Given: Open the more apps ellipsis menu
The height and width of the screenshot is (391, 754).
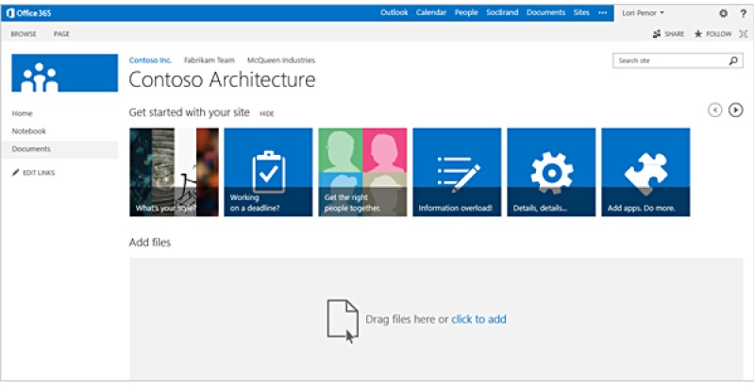Looking at the screenshot, I should 602,13.
